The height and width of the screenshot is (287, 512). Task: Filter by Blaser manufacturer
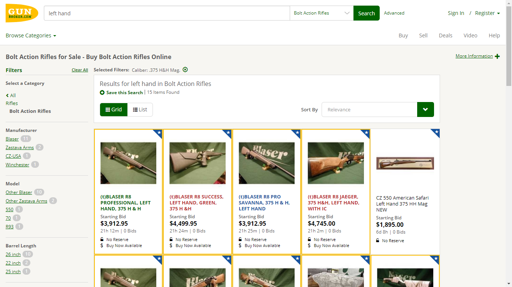(12, 139)
